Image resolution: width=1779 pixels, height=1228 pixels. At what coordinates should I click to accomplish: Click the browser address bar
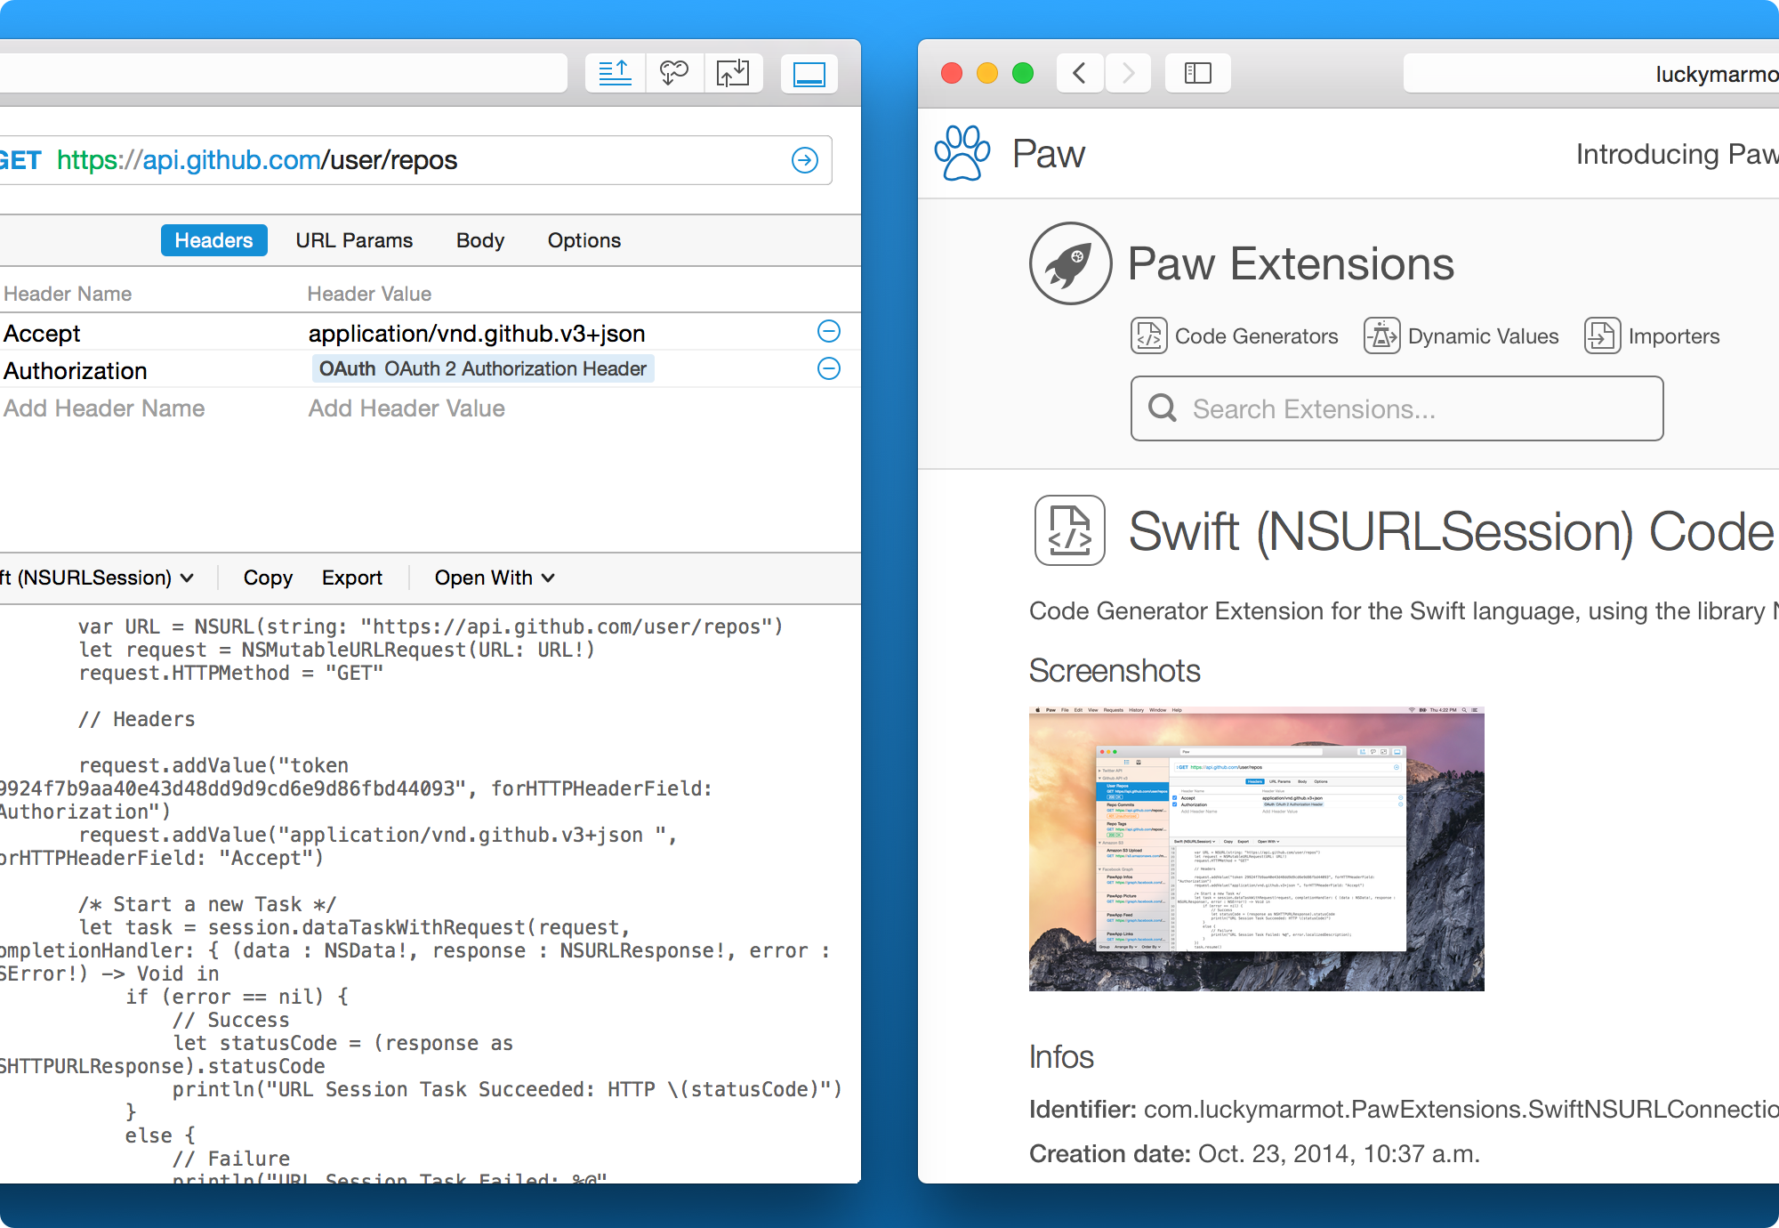point(1591,73)
